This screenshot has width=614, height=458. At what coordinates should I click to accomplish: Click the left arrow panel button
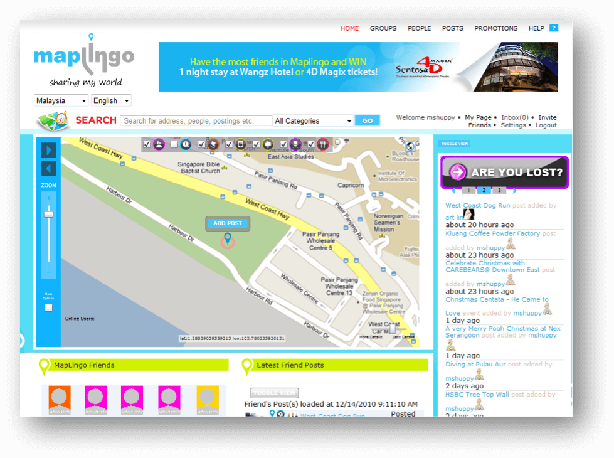(48, 169)
